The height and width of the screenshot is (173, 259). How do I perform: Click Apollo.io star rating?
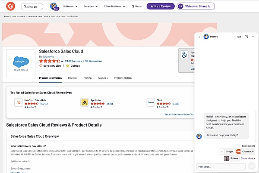pyautogui.click(x=98, y=104)
